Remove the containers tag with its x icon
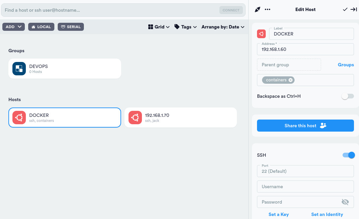 tap(291, 80)
